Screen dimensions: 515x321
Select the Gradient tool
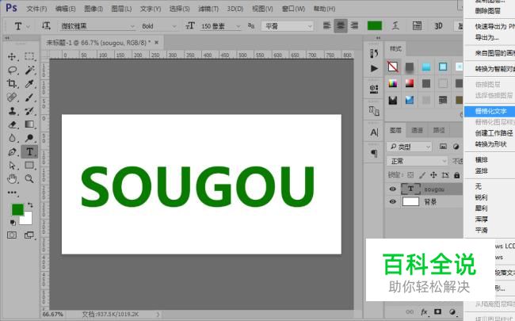29,124
